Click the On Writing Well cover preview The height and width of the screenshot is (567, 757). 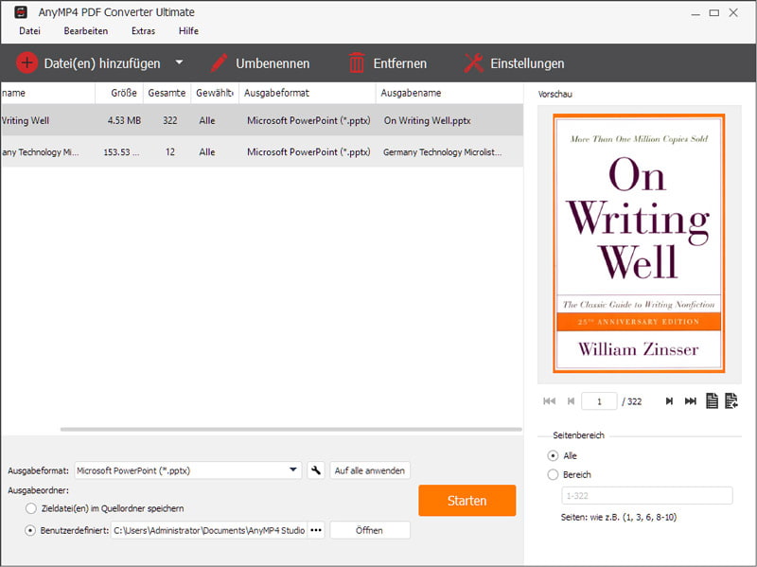(x=639, y=243)
